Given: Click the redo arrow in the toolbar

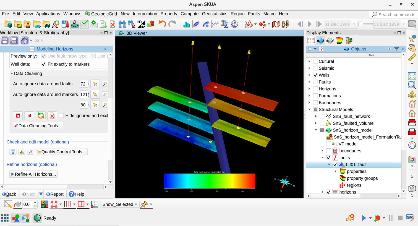Looking at the screenshot, I should click(x=172, y=24).
